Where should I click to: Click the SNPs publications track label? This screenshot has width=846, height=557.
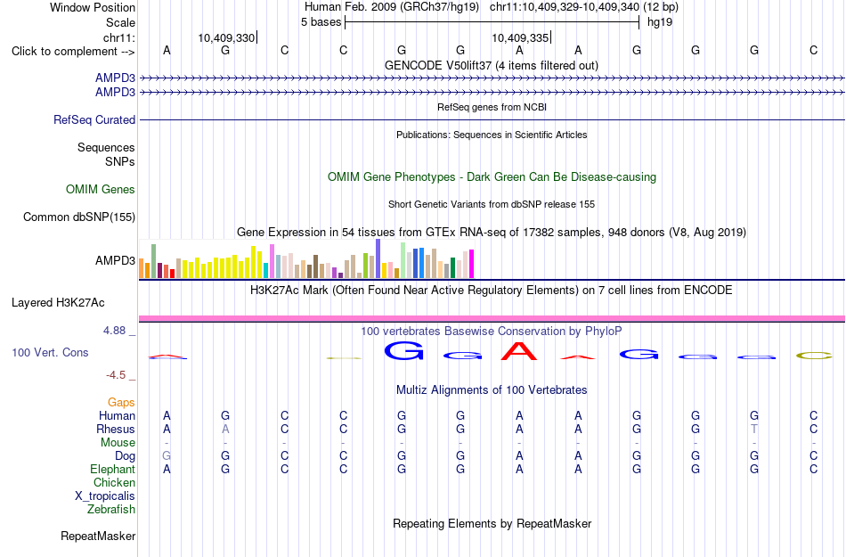(120, 161)
